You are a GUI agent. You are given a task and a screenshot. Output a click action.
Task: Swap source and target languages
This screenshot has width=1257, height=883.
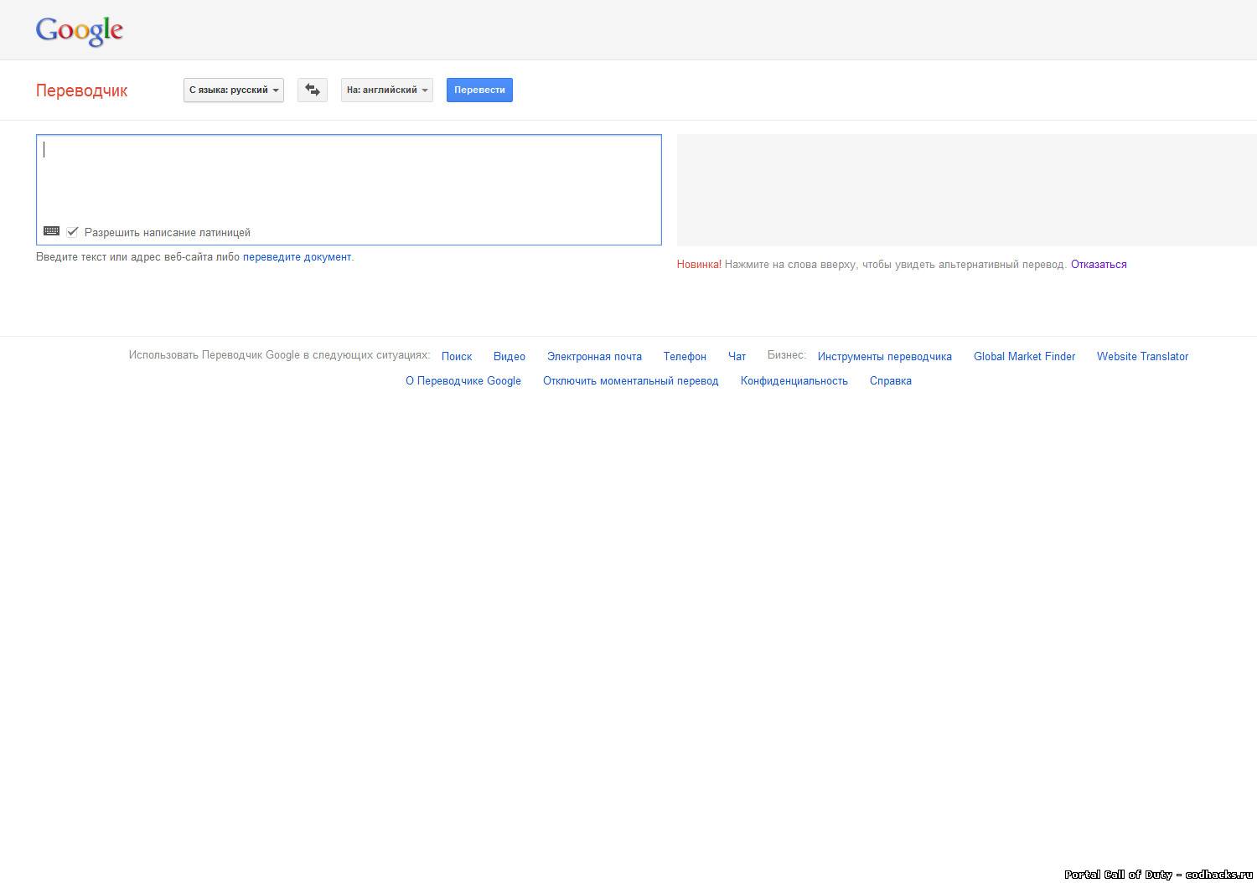pos(313,90)
